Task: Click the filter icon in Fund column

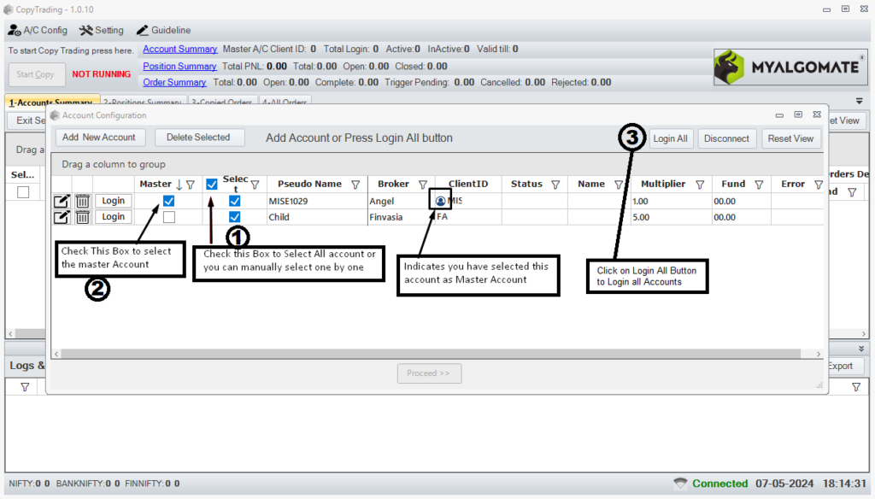Action: [x=759, y=185]
